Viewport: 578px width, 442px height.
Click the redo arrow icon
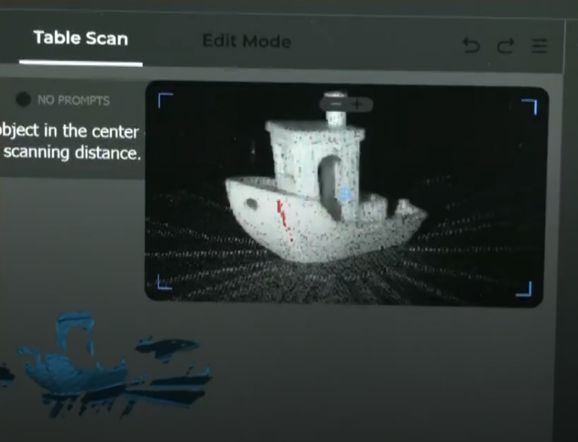506,46
